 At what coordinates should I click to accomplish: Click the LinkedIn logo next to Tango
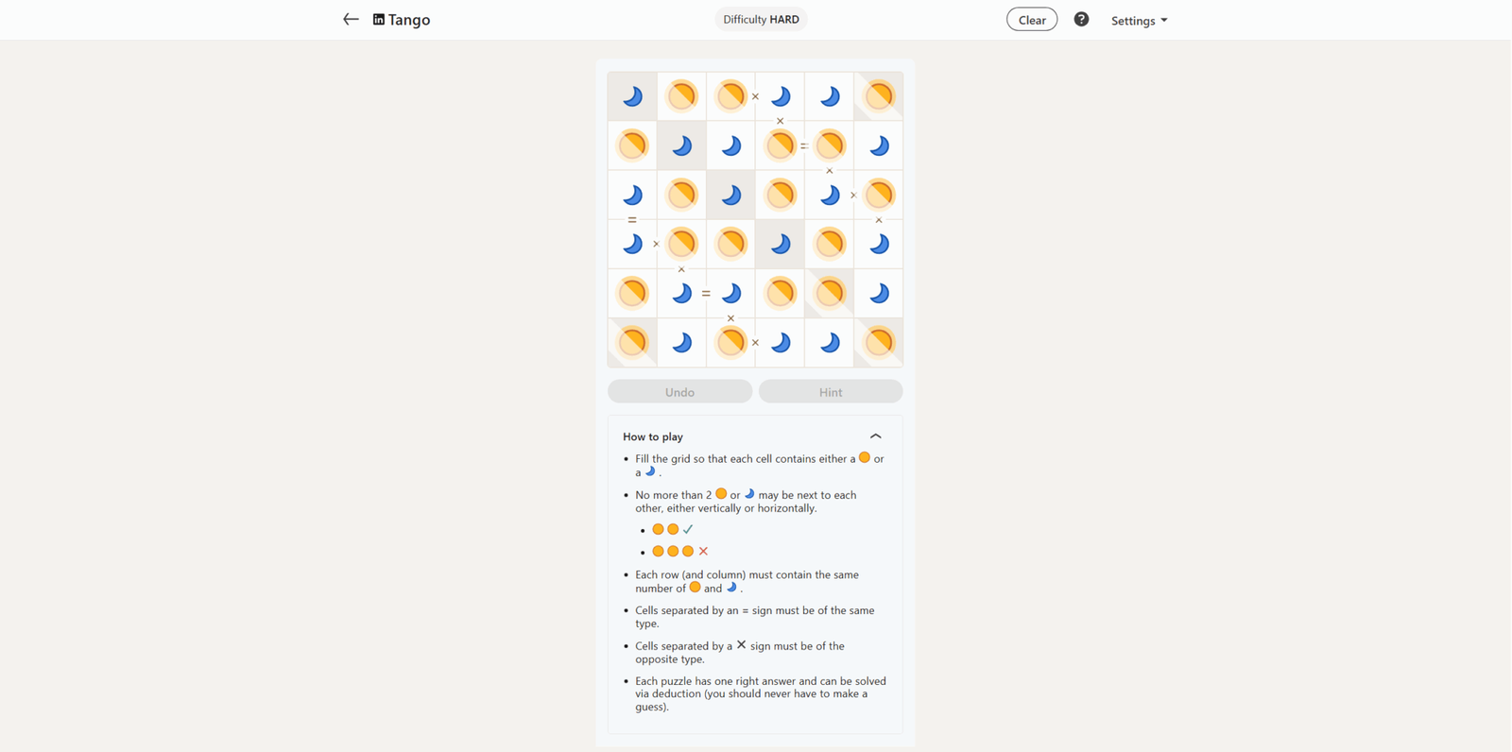point(379,19)
